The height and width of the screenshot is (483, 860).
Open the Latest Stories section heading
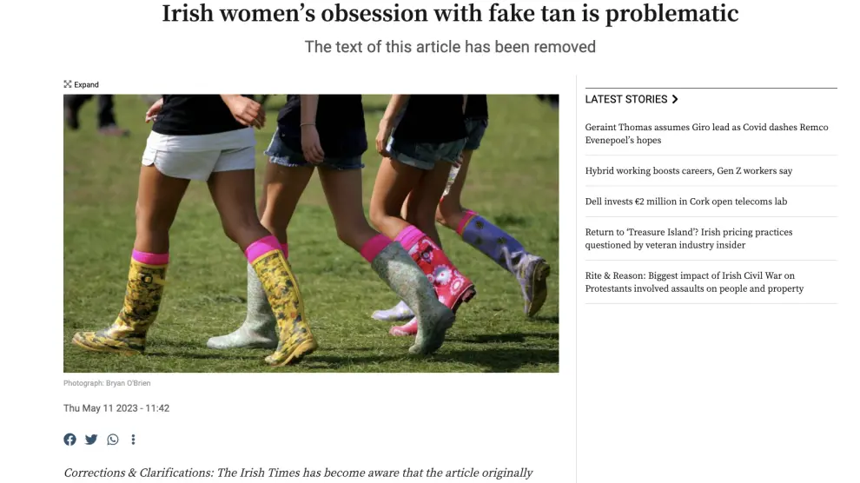pos(625,99)
